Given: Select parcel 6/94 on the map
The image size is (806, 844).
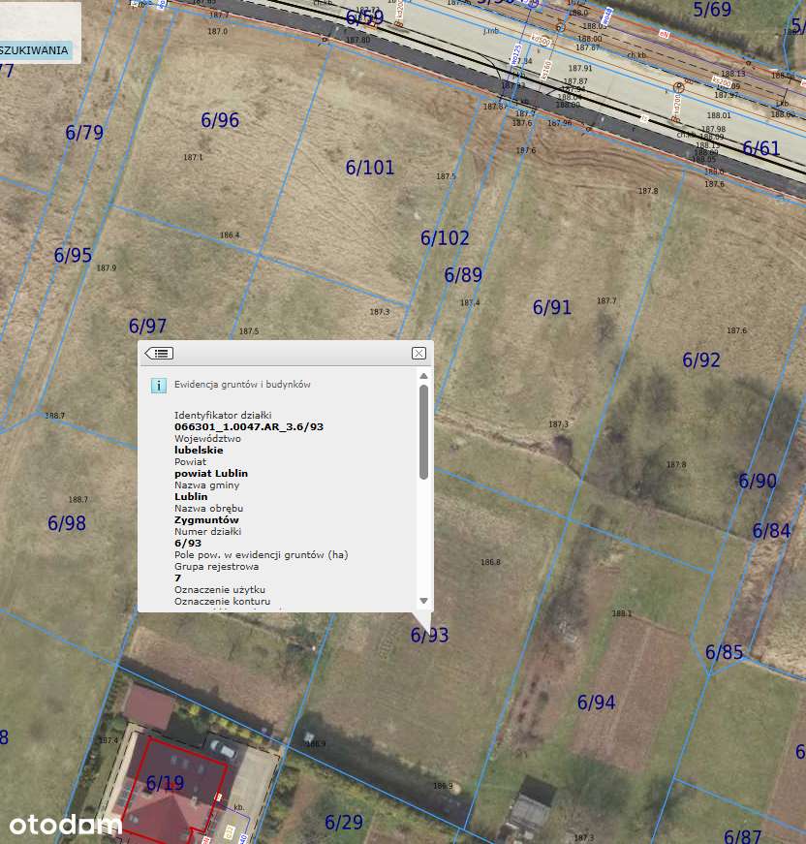Looking at the screenshot, I should coord(596,703).
